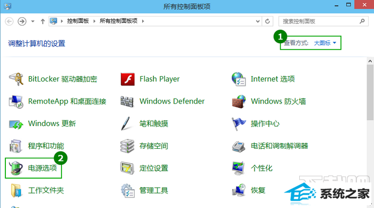Select 所有控制面板项 in the breadcrumb
Image resolution: width=374 pixels, height=208 pixels.
pos(119,21)
